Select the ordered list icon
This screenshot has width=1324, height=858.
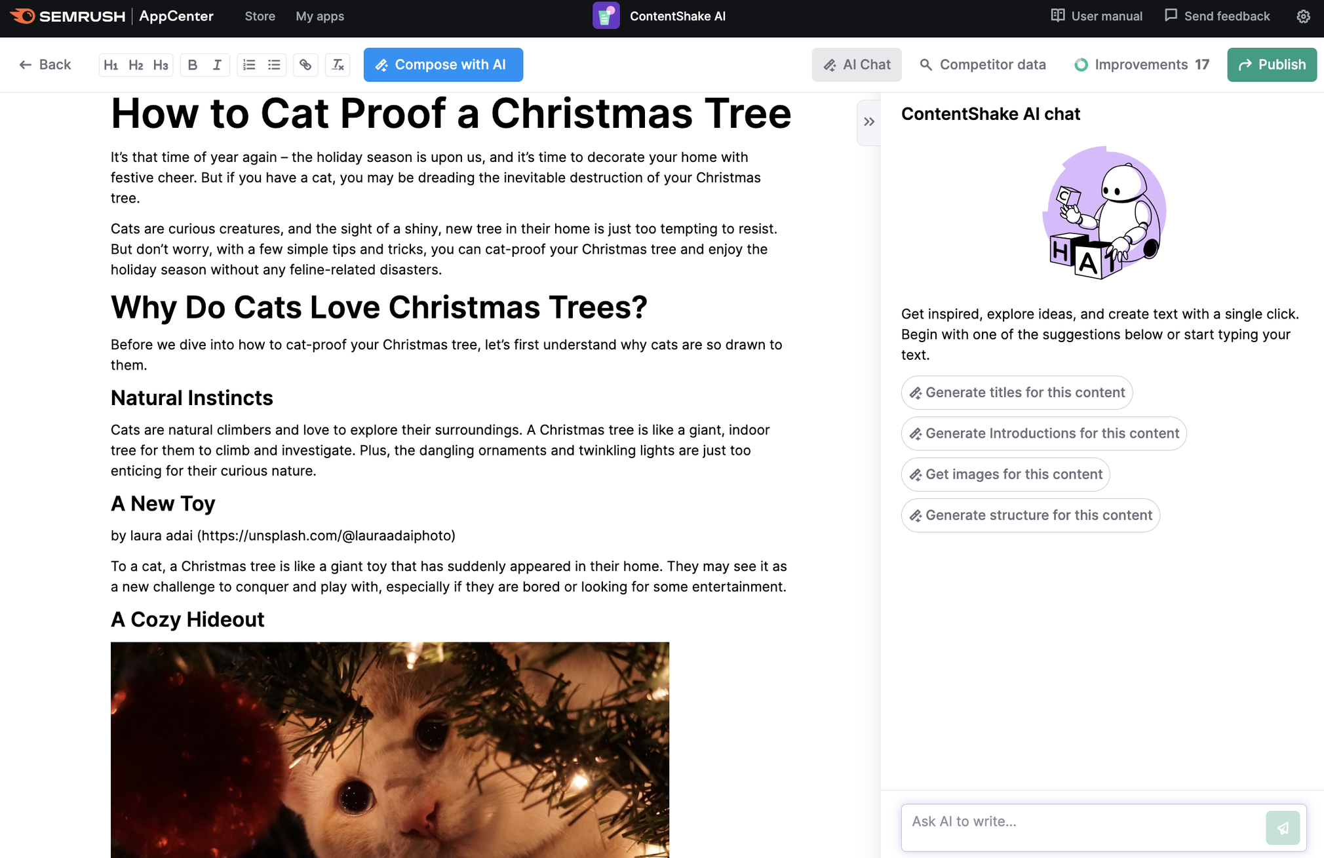(249, 64)
